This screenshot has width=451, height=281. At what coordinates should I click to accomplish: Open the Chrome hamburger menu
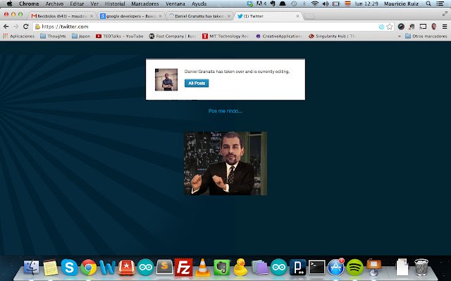click(445, 27)
